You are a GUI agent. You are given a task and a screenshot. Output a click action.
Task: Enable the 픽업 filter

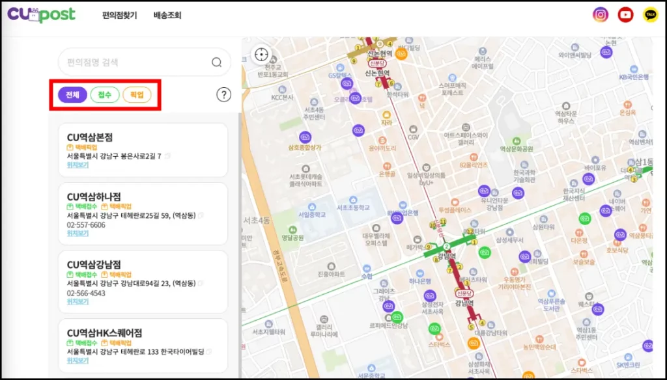tap(138, 94)
